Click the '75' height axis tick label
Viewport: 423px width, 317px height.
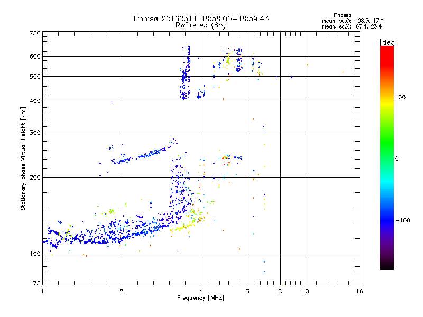point(37,283)
